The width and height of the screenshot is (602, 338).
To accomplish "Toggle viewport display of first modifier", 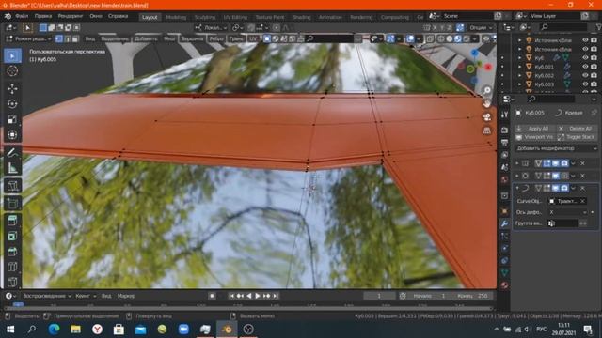I will pos(556,163).
